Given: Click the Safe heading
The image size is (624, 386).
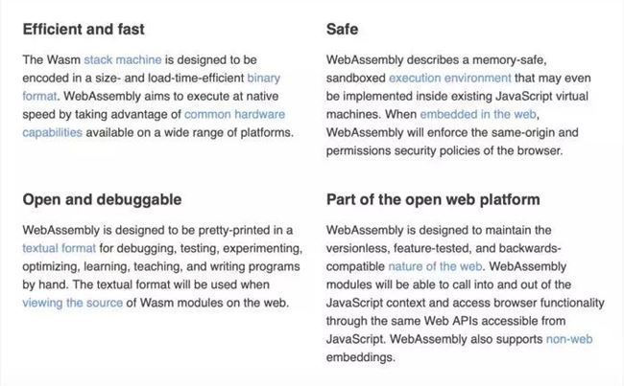Looking at the screenshot, I should pos(342,30).
